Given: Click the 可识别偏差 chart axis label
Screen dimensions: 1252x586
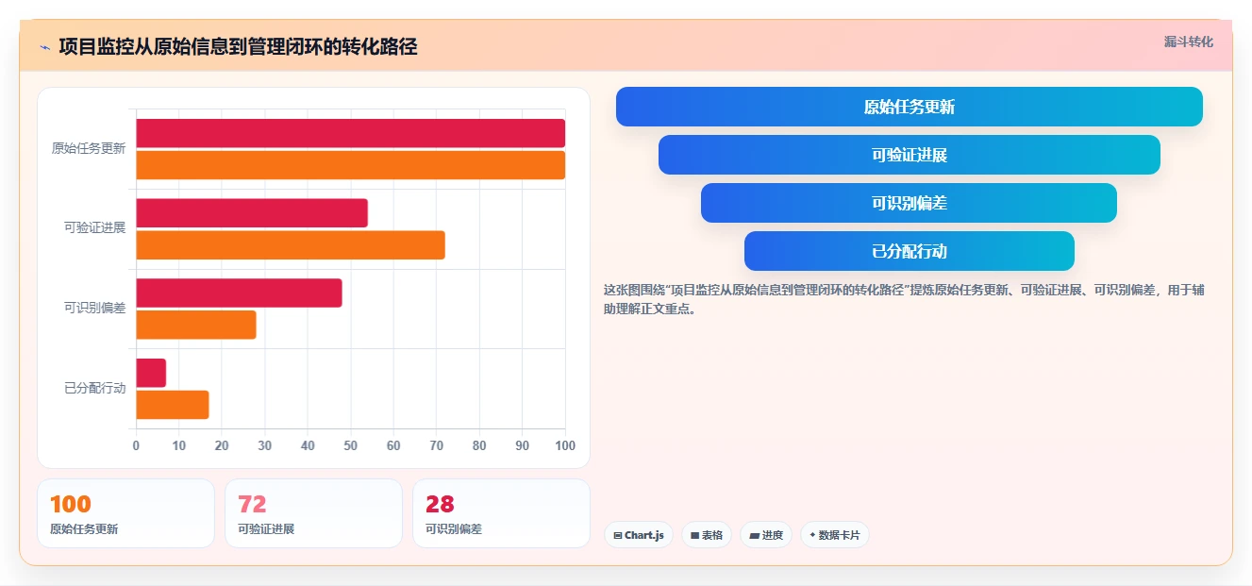Looking at the screenshot, I should [94, 309].
